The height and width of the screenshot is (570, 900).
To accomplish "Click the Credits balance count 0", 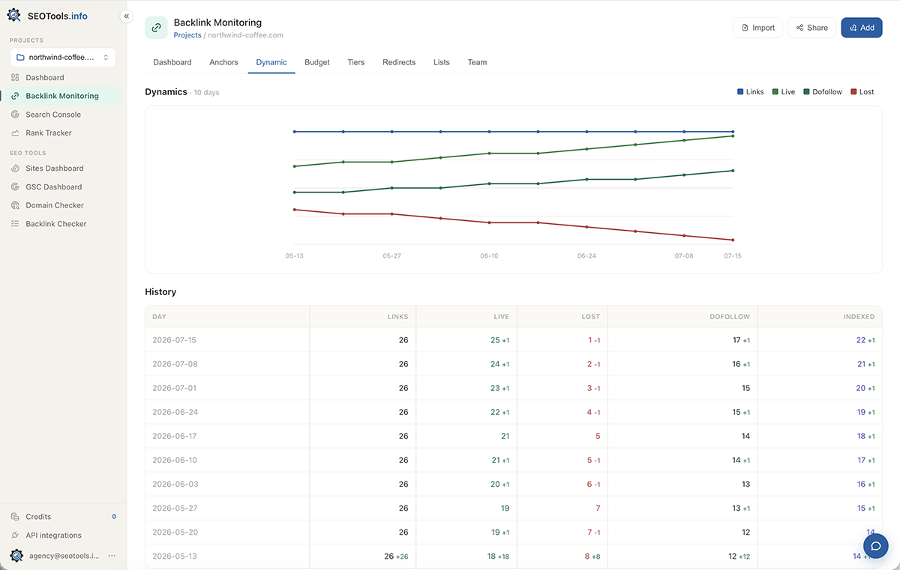I will point(114,517).
